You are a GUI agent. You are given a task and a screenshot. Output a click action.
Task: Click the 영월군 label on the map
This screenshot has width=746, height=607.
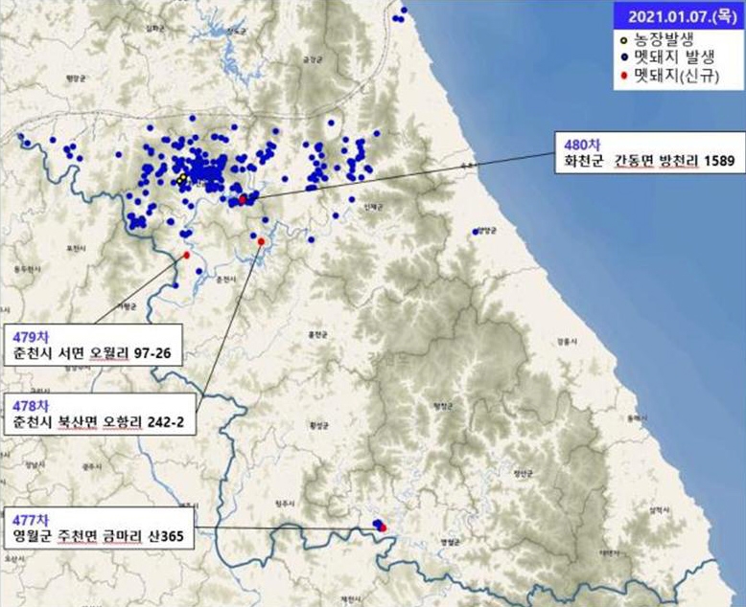coord(449,541)
